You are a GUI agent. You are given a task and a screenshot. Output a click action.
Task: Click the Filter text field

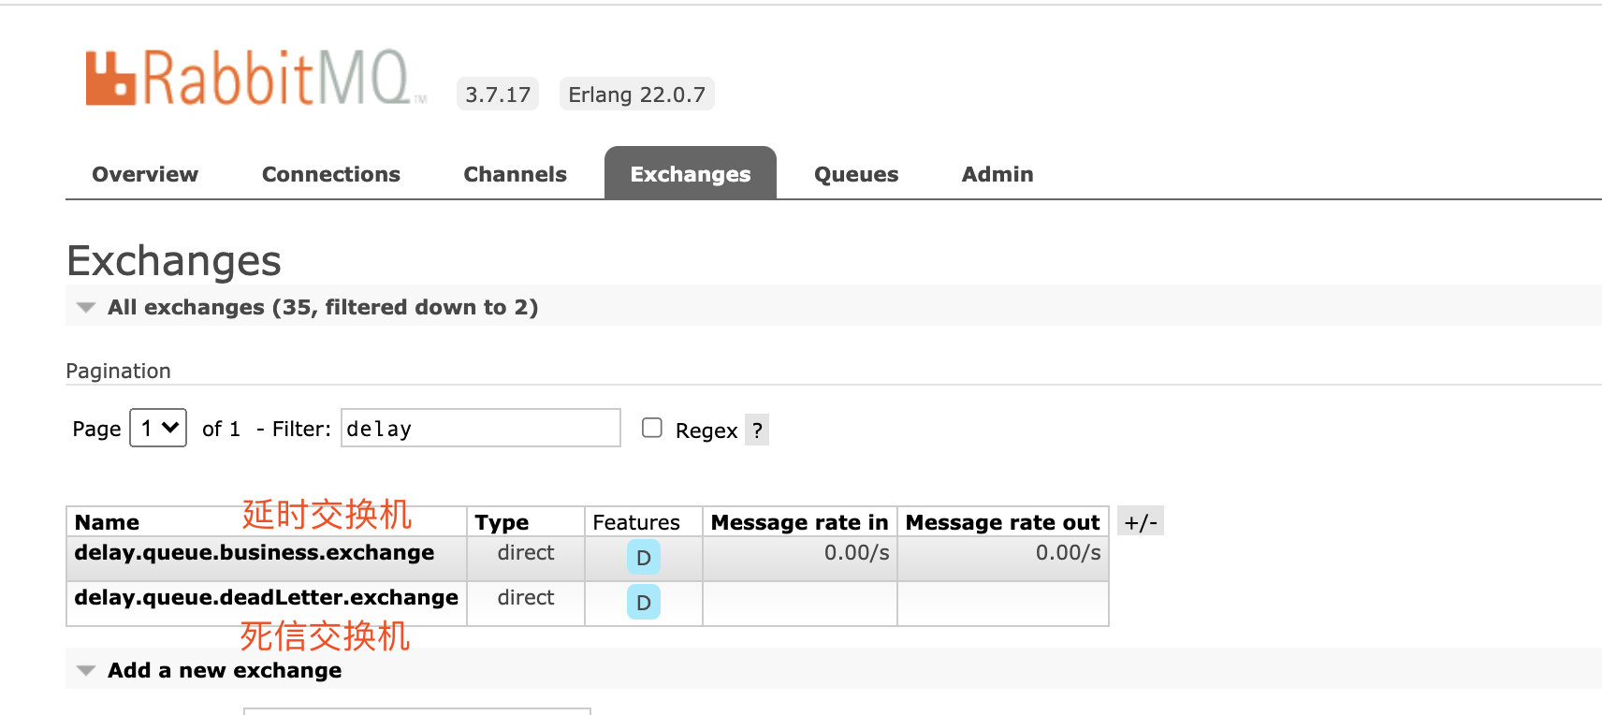[480, 428]
